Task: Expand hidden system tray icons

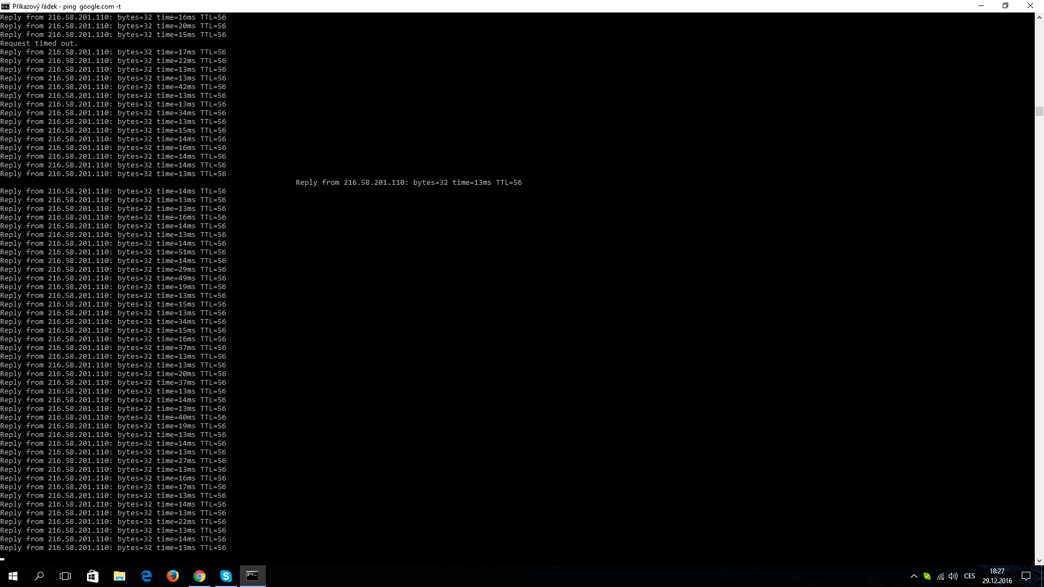Action: pyautogui.click(x=913, y=576)
